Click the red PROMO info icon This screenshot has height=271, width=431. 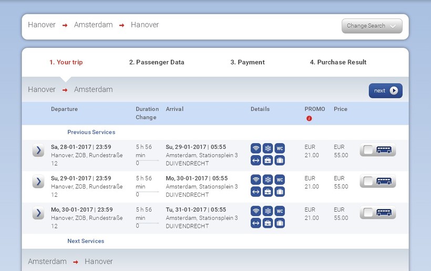[309, 118]
